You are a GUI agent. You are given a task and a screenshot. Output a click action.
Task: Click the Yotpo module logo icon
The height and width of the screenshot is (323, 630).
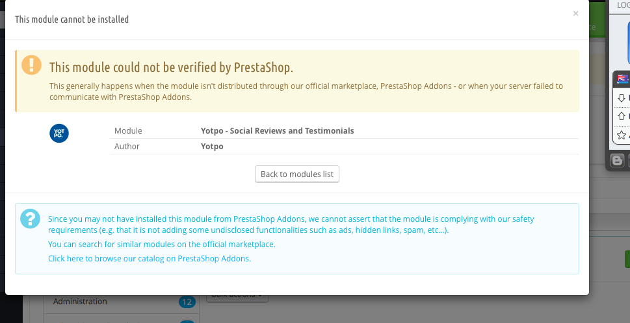pos(59,133)
